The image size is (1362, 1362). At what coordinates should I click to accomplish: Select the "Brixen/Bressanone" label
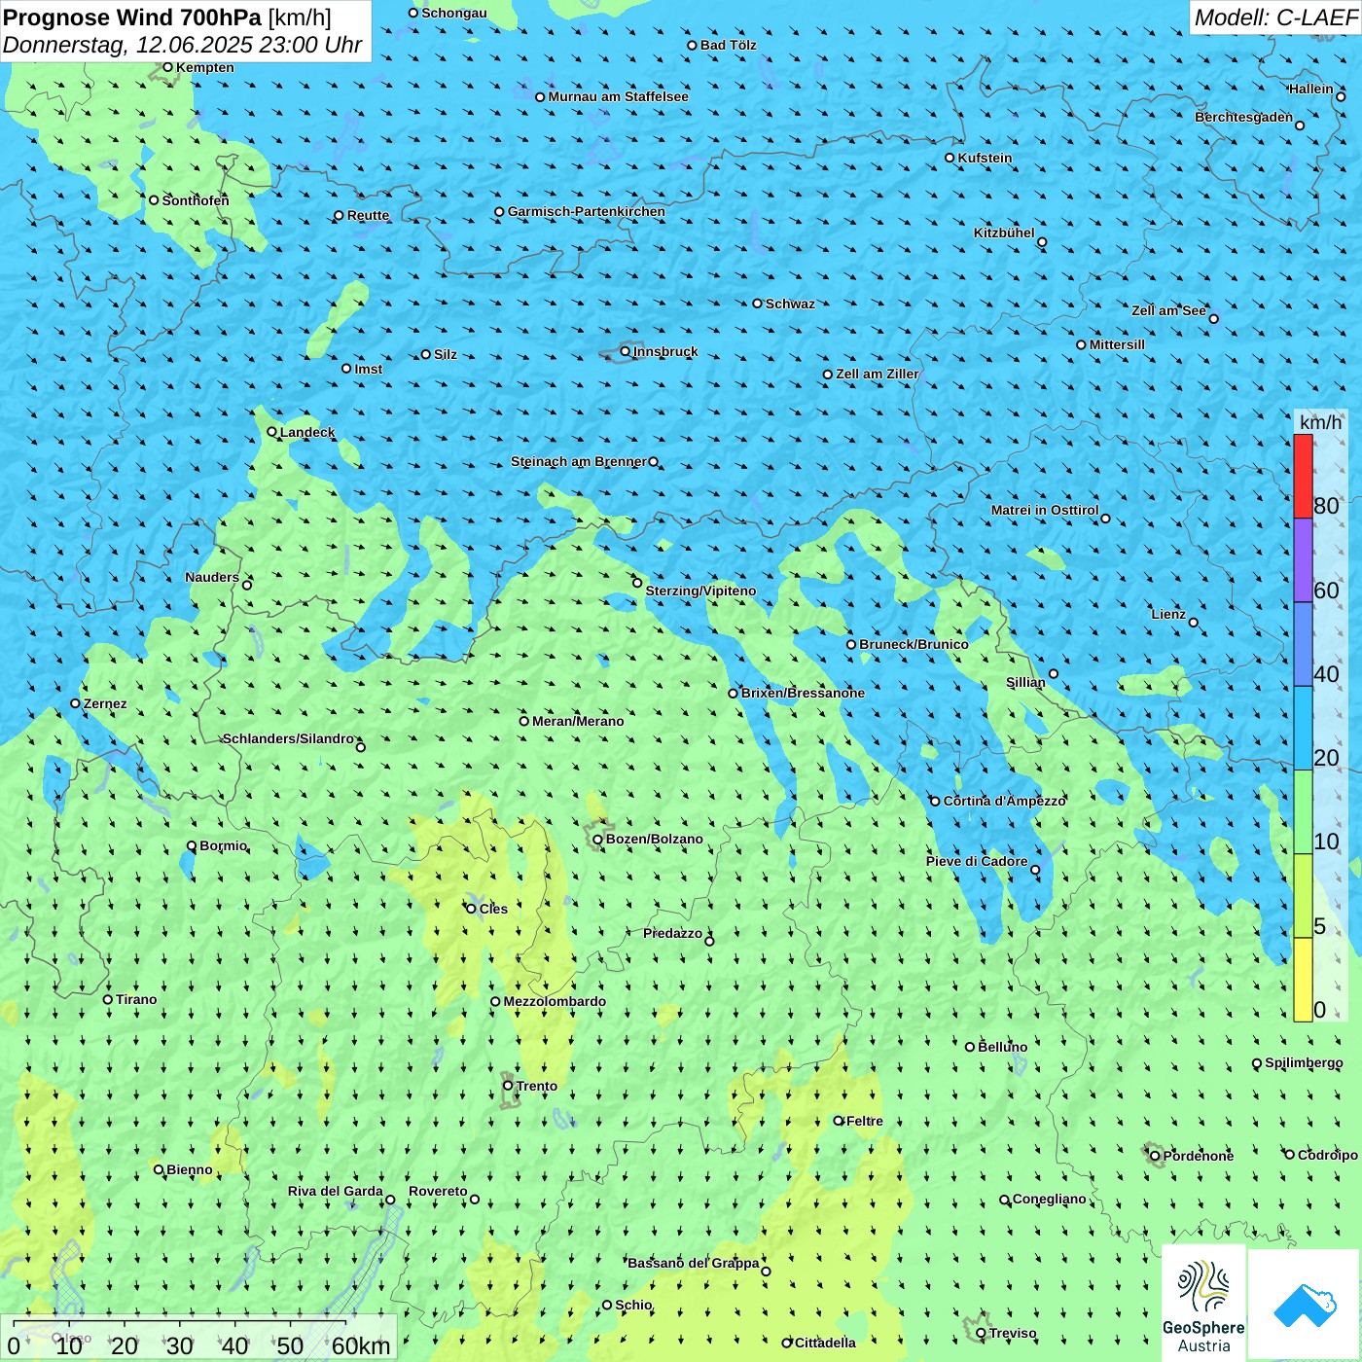click(x=803, y=693)
